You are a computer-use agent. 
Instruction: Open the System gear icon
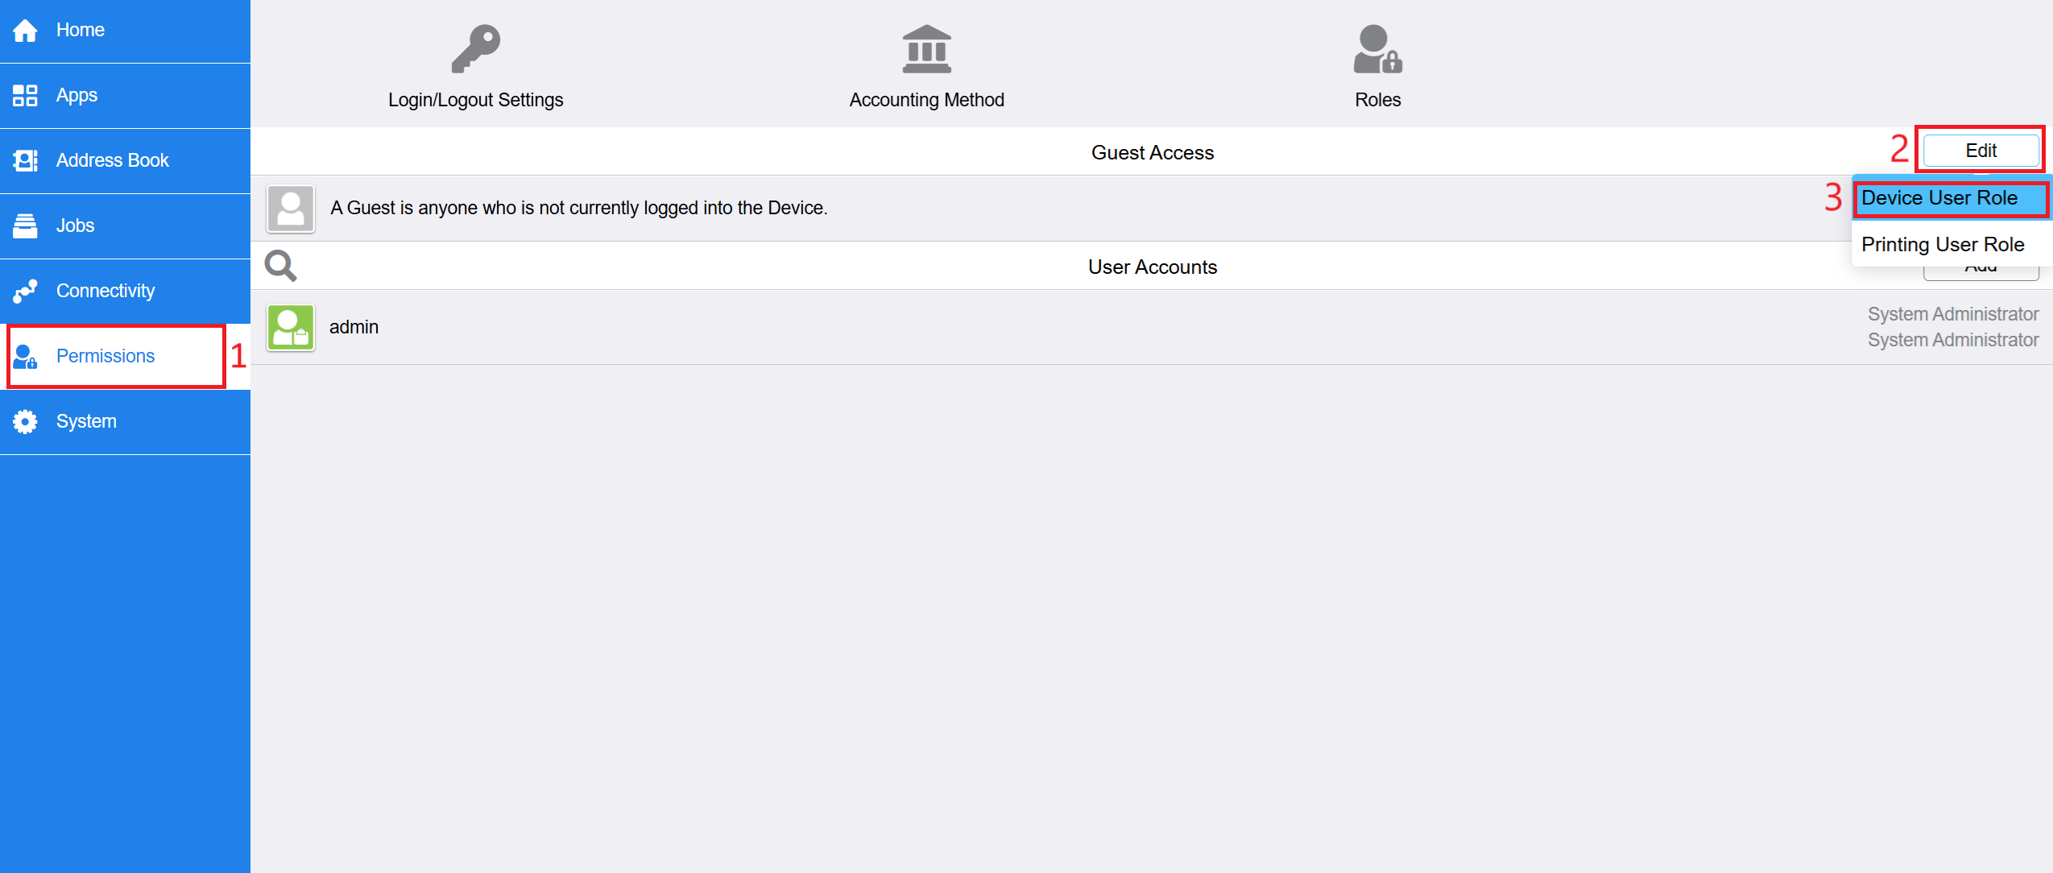(25, 421)
